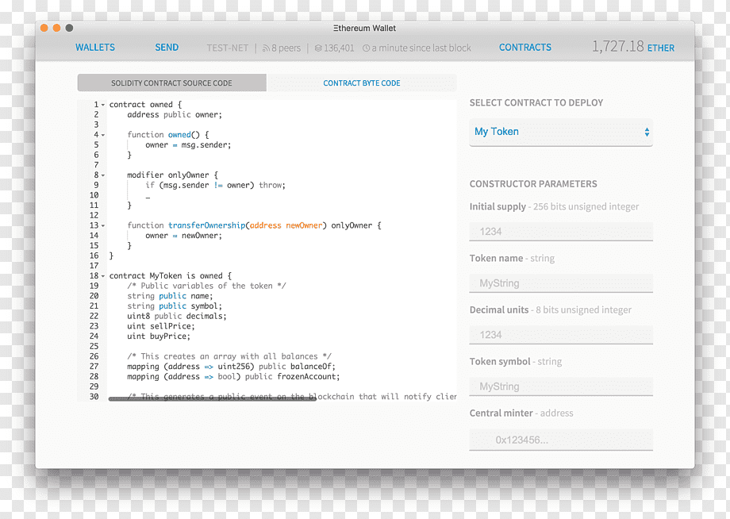730x519 pixels.
Task: Click the grey zoom window button
Action: click(x=69, y=28)
